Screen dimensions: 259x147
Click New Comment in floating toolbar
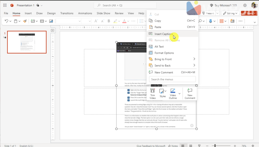(190, 93)
